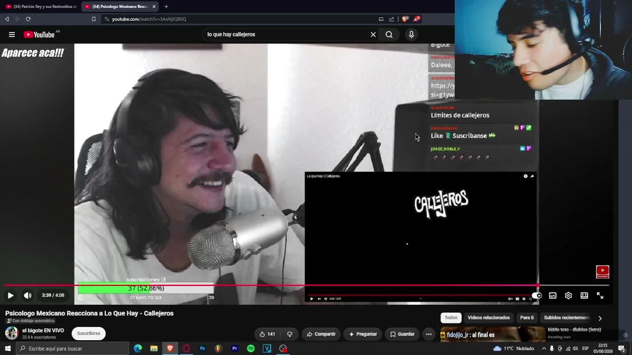The height and width of the screenshot is (355, 632).
Task: Like the video with 141 likes
Action: point(267,334)
